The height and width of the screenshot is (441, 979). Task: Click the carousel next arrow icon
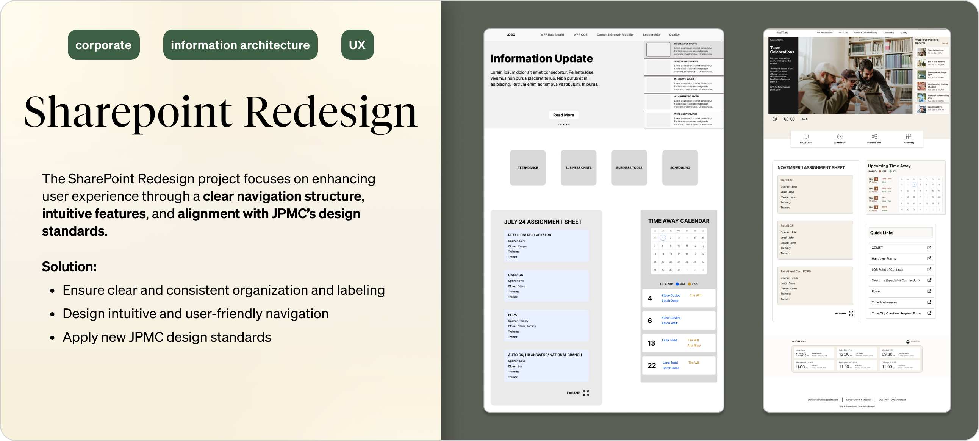pyautogui.click(x=792, y=119)
